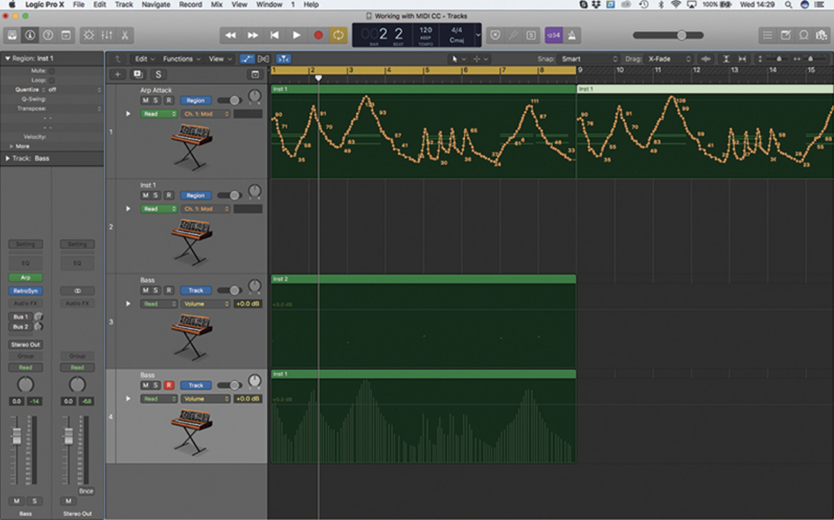Click the Arp MIDI FX slot
The width and height of the screenshot is (834, 520).
(x=26, y=278)
